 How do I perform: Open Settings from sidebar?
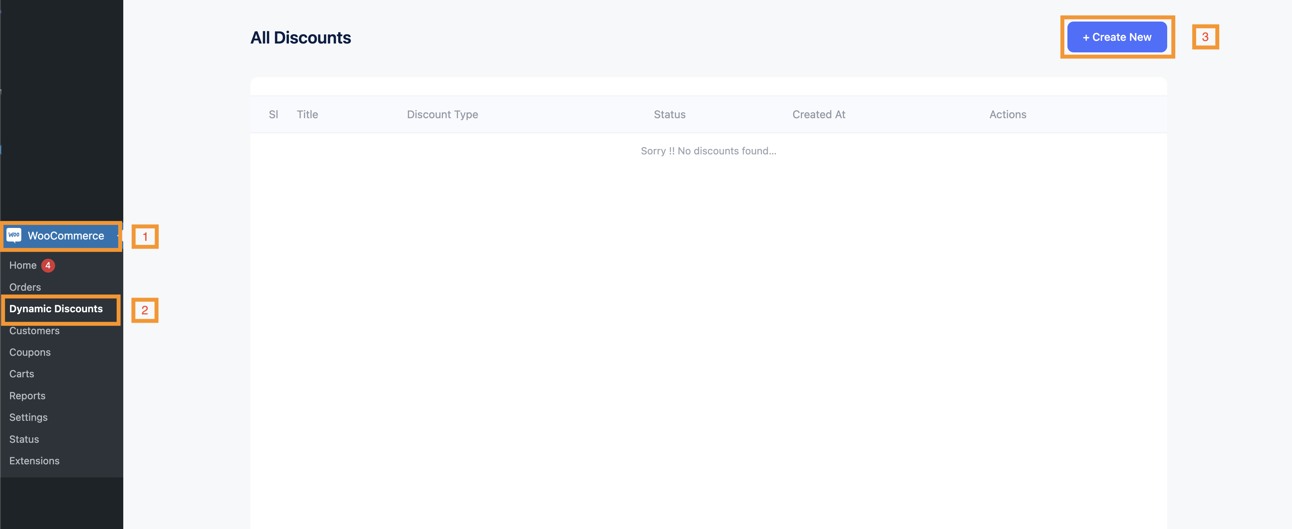coord(28,416)
